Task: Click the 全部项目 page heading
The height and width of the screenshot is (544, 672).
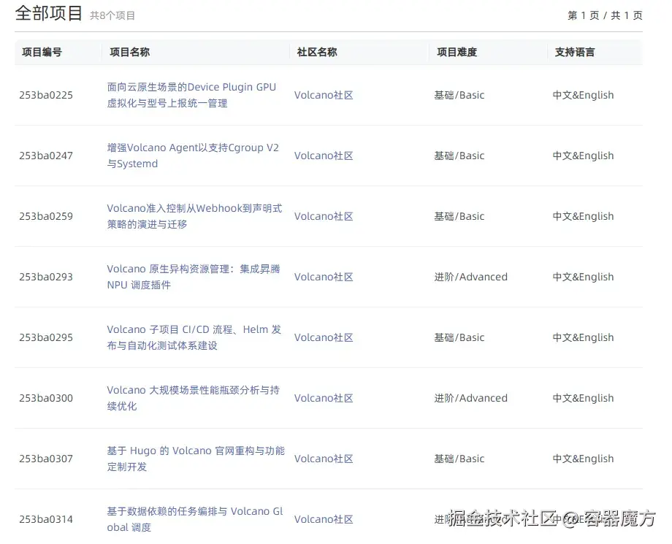Action: coord(49,13)
